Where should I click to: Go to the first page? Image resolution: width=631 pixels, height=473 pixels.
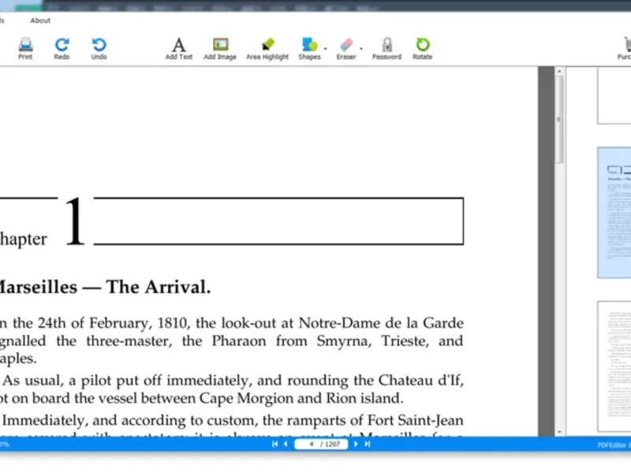tap(274, 444)
